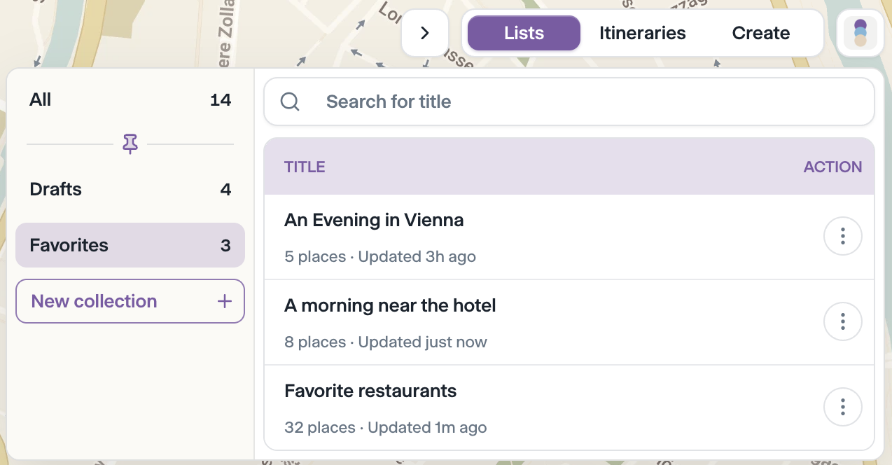Go to the Create tab
The width and height of the screenshot is (892, 465).
pos(761,33)
